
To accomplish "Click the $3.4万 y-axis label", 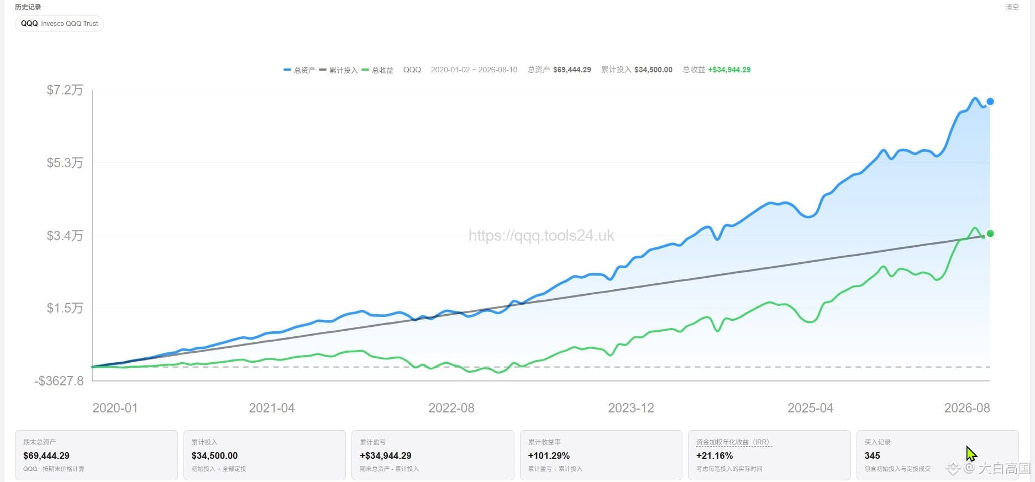I will point(65,236).
